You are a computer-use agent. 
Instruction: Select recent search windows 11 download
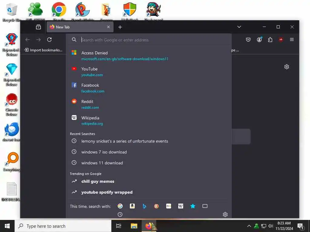tap(148, 163)
